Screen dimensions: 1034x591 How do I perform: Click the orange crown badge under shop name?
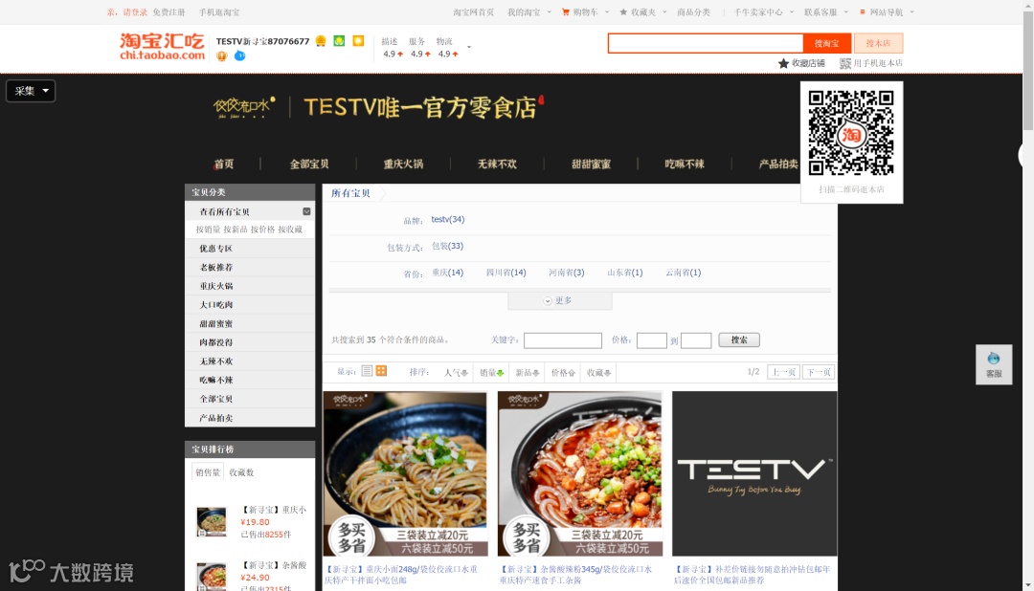(x=221, y=56)
